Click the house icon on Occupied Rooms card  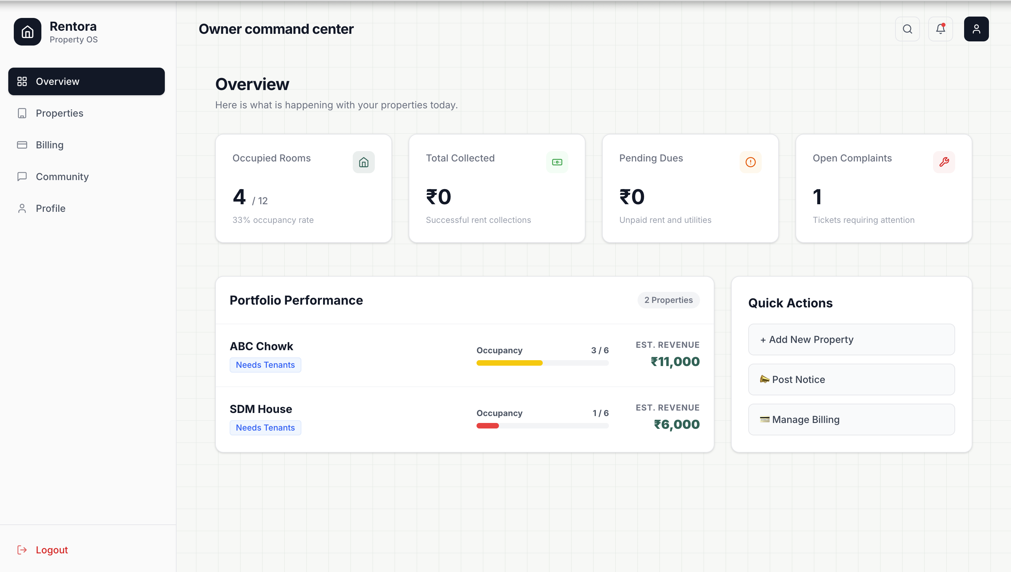point(363,162)
